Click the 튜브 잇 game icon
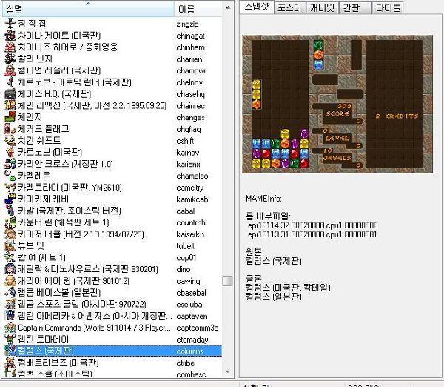 coord(10,245)
